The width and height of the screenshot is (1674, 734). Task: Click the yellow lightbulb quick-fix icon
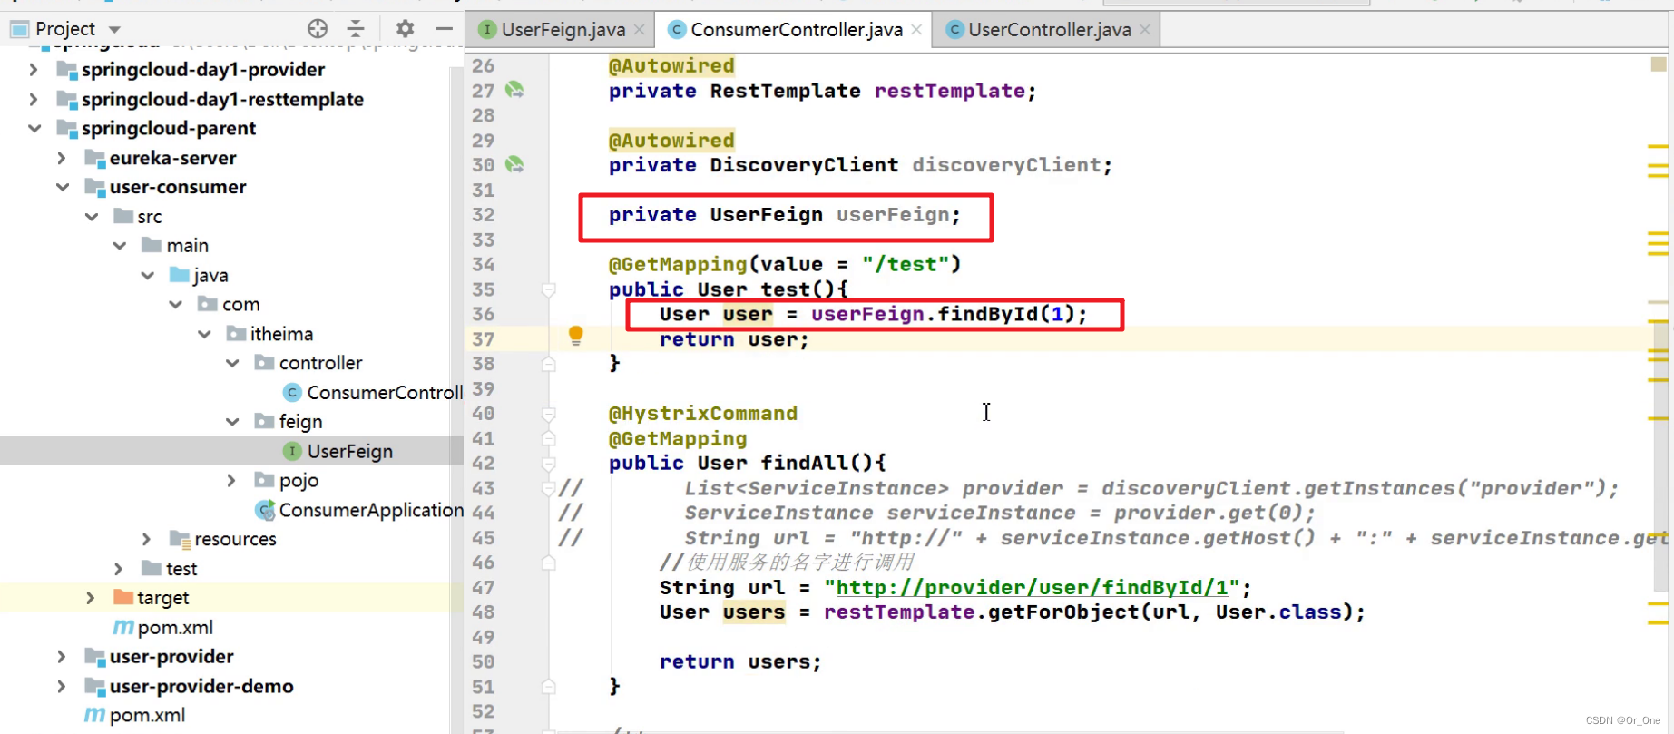[575, 336]
